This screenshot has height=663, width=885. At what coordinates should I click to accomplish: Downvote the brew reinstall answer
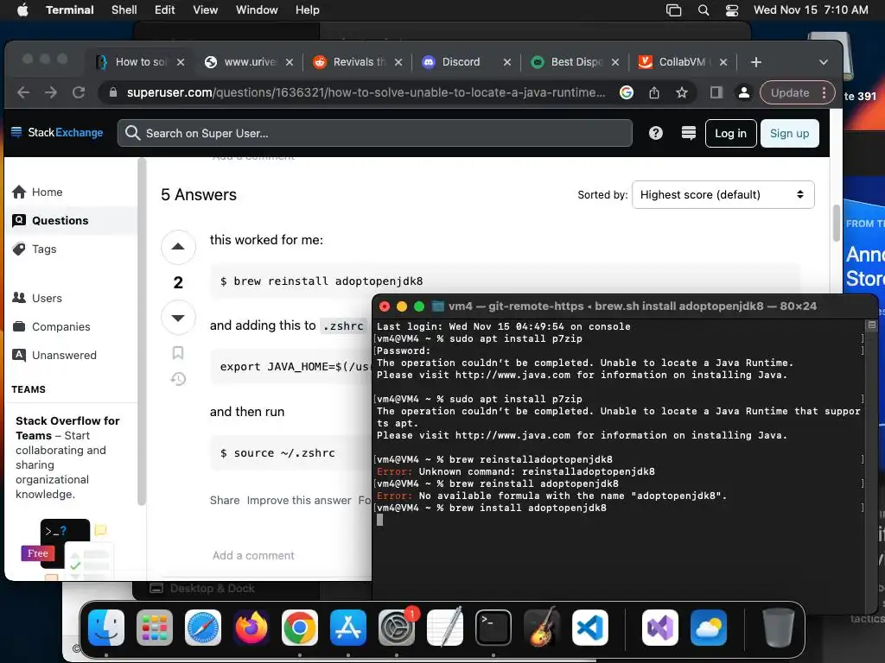pos(178,318)
